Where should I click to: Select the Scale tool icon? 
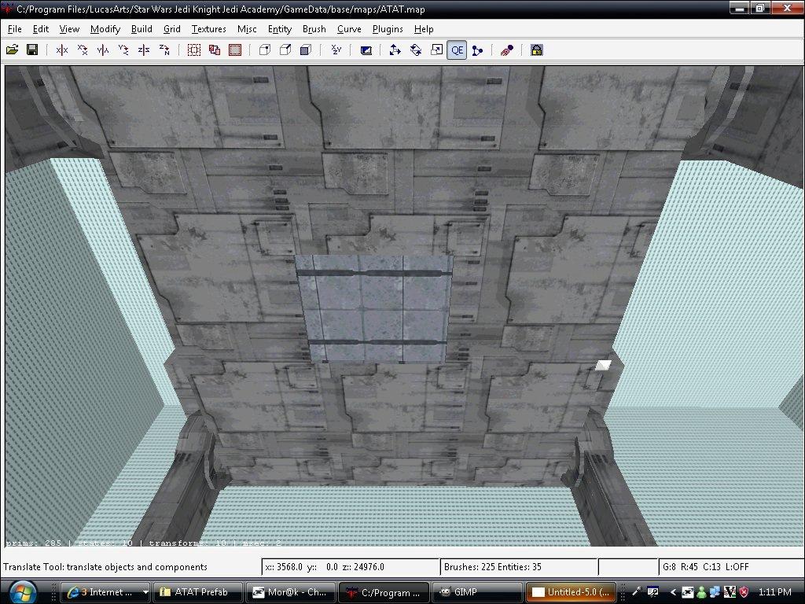(436, 50)
